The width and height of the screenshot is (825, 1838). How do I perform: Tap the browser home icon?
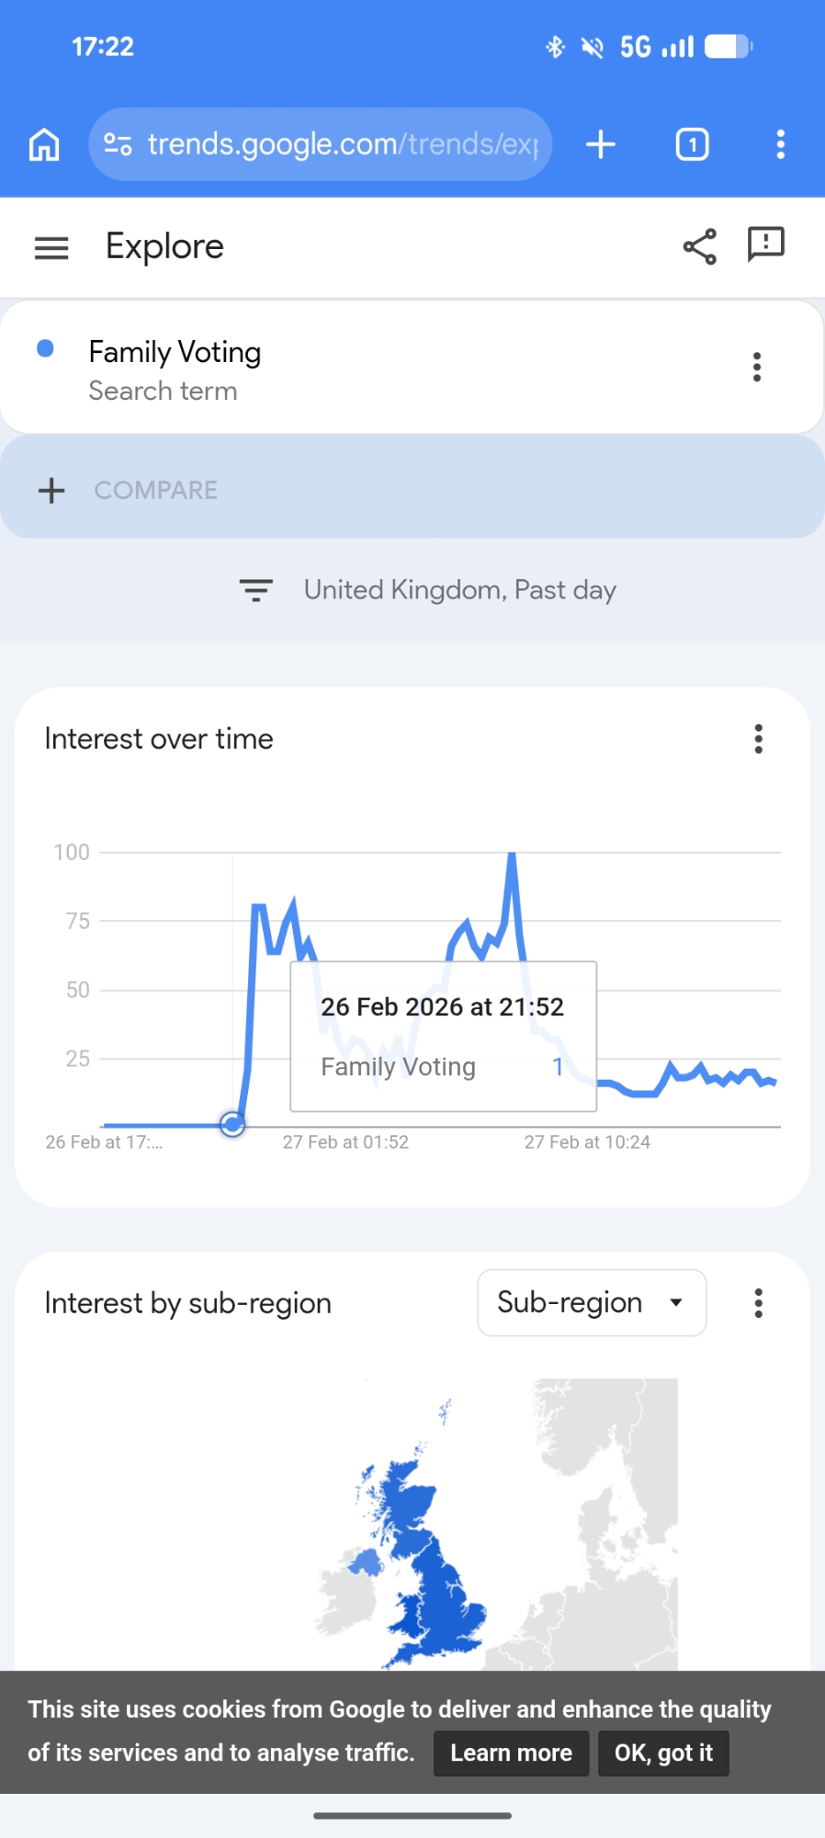coord(44,144)
